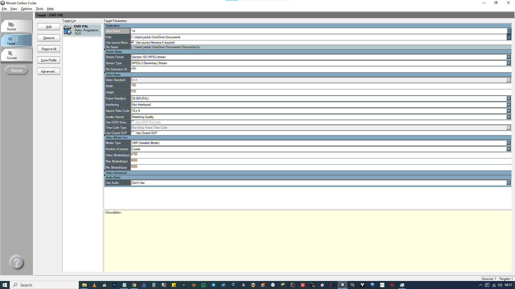
Task: Open the Stream Type dropdown
Action: [x=509, y=63]
